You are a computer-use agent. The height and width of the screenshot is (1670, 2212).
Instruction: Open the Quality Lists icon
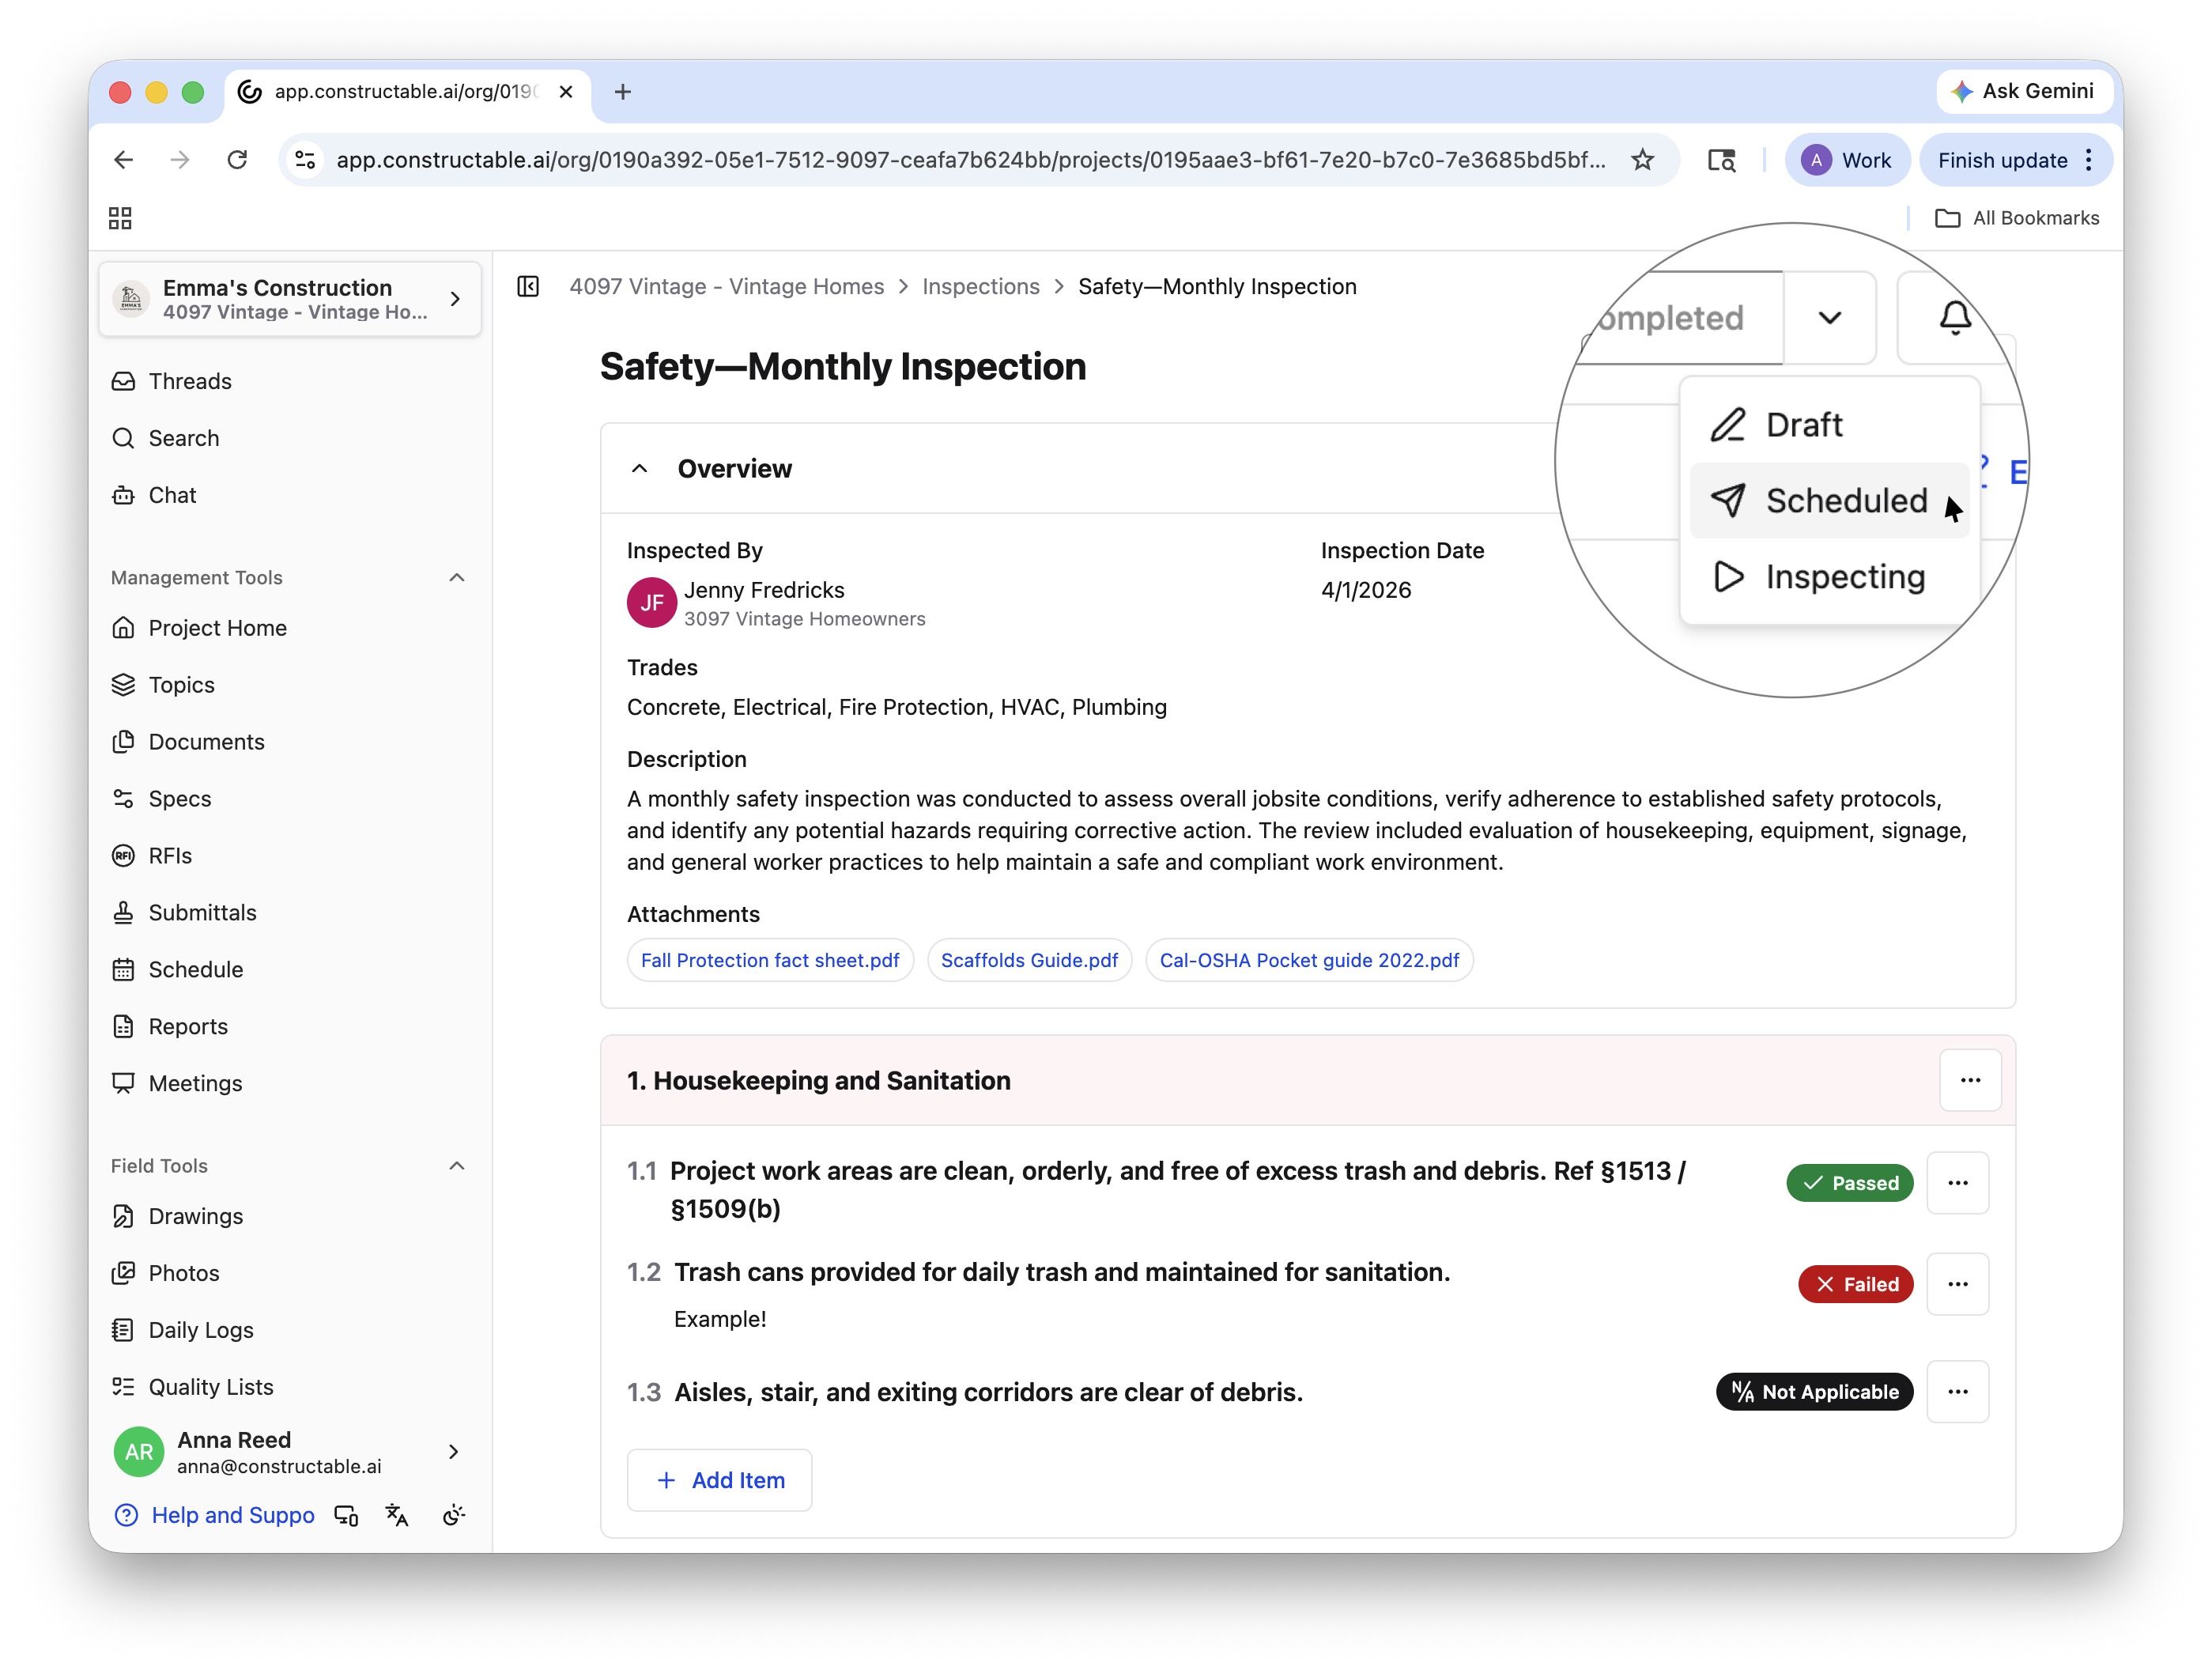(x=123, y=1388)
